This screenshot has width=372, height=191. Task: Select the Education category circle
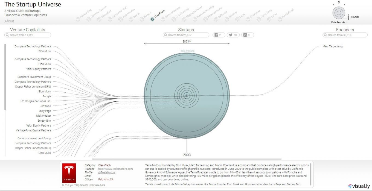pos(99,19)
